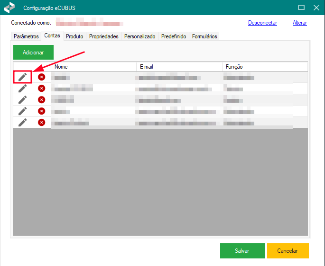Go to the Personalizado tab

click(139, 36)
